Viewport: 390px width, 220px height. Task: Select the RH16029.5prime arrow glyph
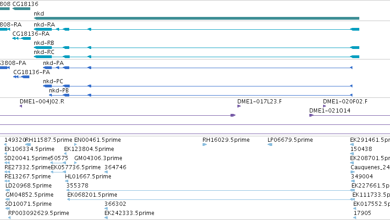coord(205,145)
